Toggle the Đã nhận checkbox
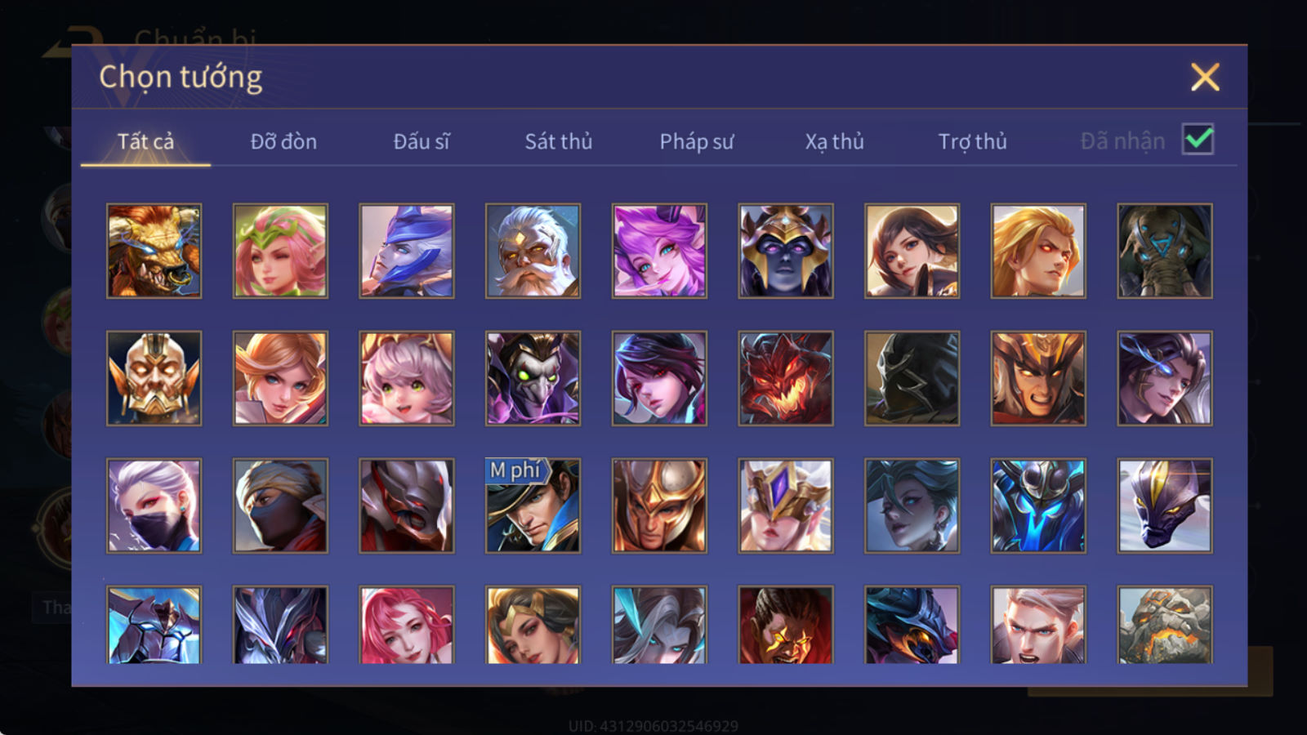The width and height of the screenshot is (1307, 735). [1198, 140]
